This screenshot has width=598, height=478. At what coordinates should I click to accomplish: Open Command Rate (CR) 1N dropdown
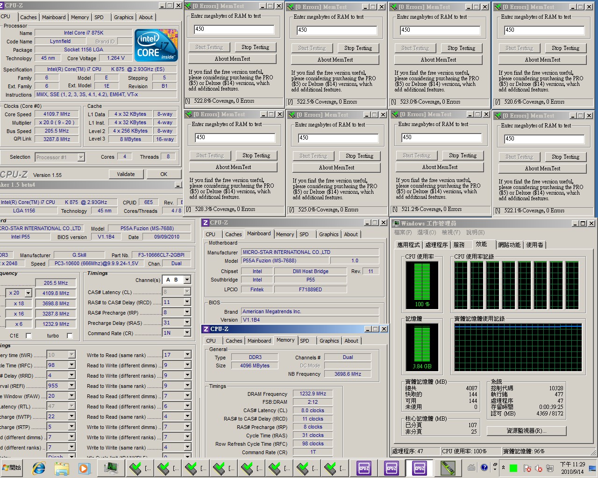pyautogui.click(x=187, y=333)
